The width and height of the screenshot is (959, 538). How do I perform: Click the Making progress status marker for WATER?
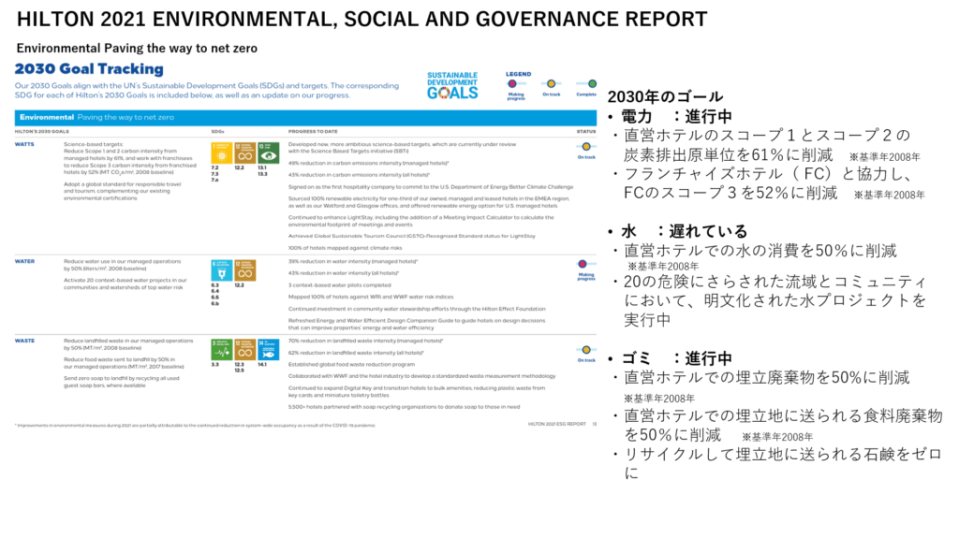[x=583, y=264]
